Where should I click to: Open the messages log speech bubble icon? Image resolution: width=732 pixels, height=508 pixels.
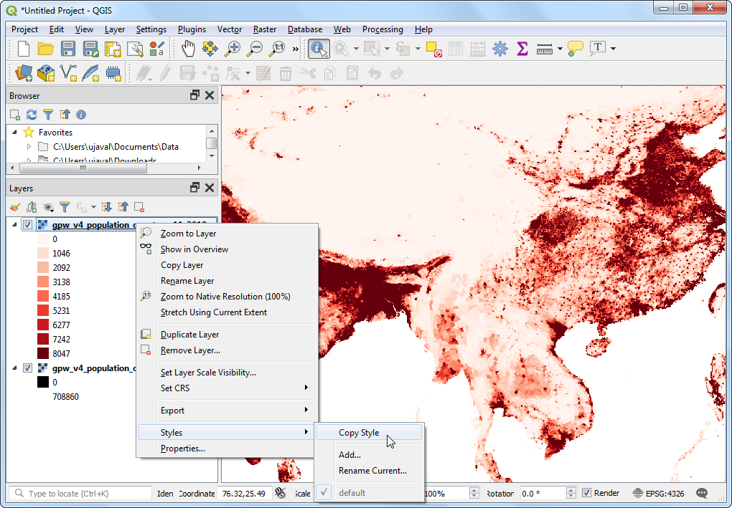pyautogui.click(x=702, y=494)
